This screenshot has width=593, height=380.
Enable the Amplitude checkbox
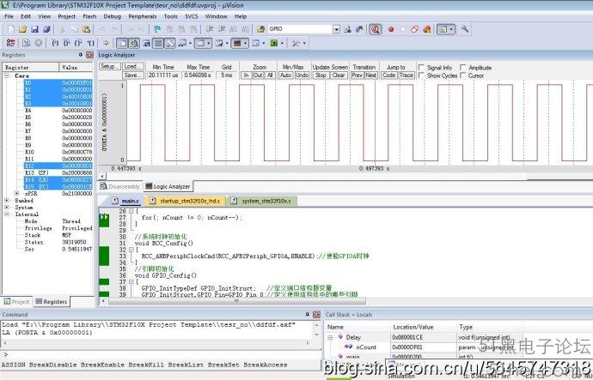[462, 67]
